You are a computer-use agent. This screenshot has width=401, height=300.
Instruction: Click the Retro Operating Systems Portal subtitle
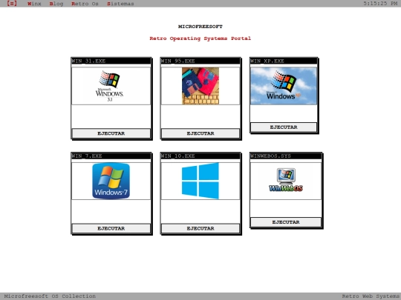pyautogui.click(x=200, y=39)
